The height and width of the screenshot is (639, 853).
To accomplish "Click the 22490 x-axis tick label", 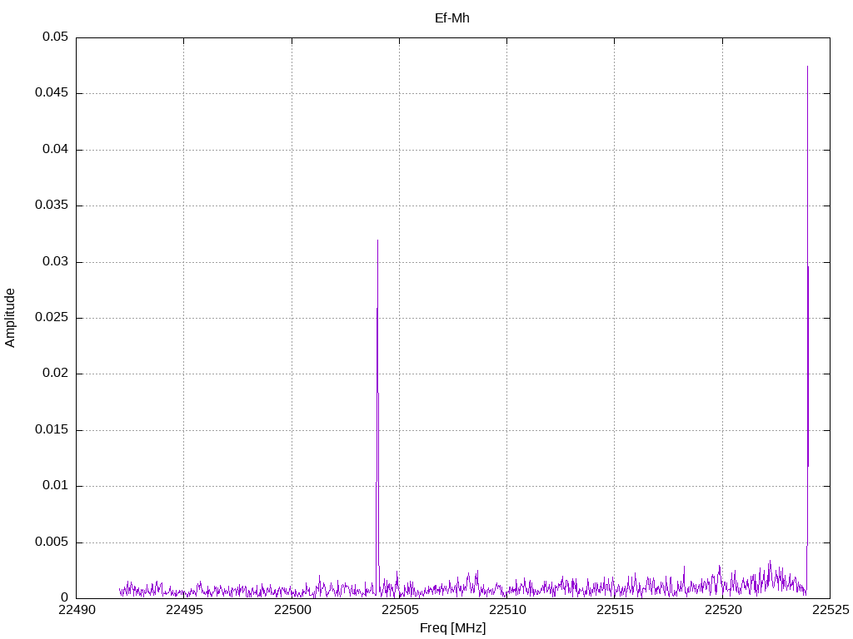I will (76, 610).
